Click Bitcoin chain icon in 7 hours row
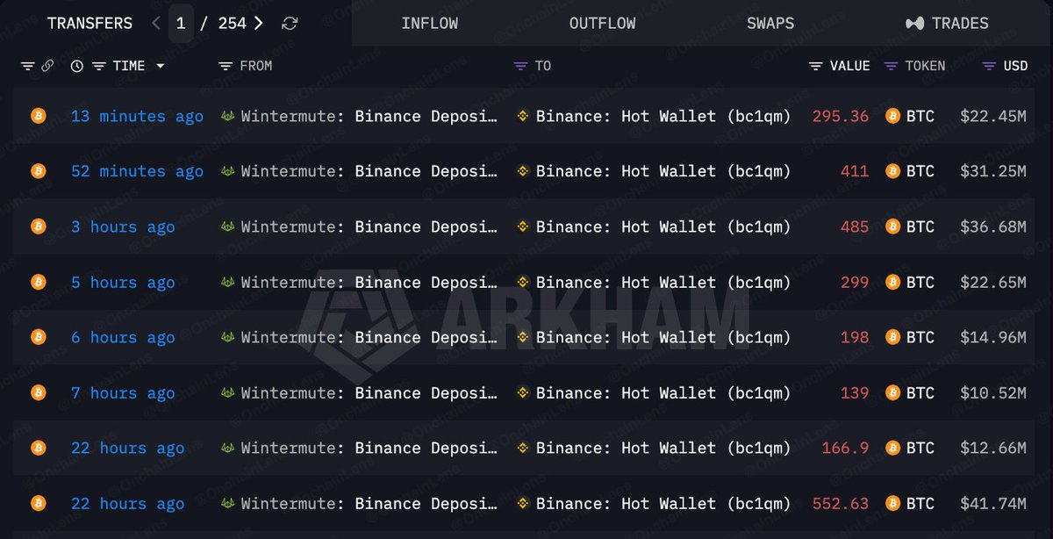 point(38,392)
